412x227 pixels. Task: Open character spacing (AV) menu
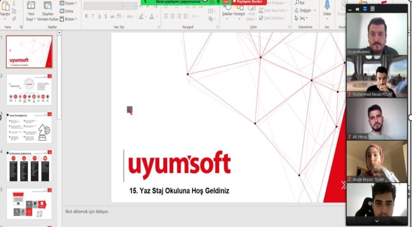pos(120,16)
